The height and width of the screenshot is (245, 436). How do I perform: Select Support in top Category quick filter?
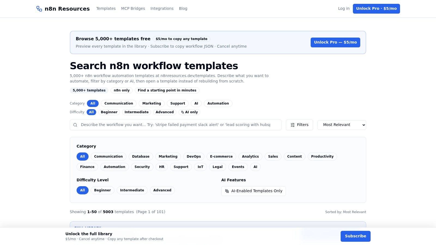click(x=178, y=103)
